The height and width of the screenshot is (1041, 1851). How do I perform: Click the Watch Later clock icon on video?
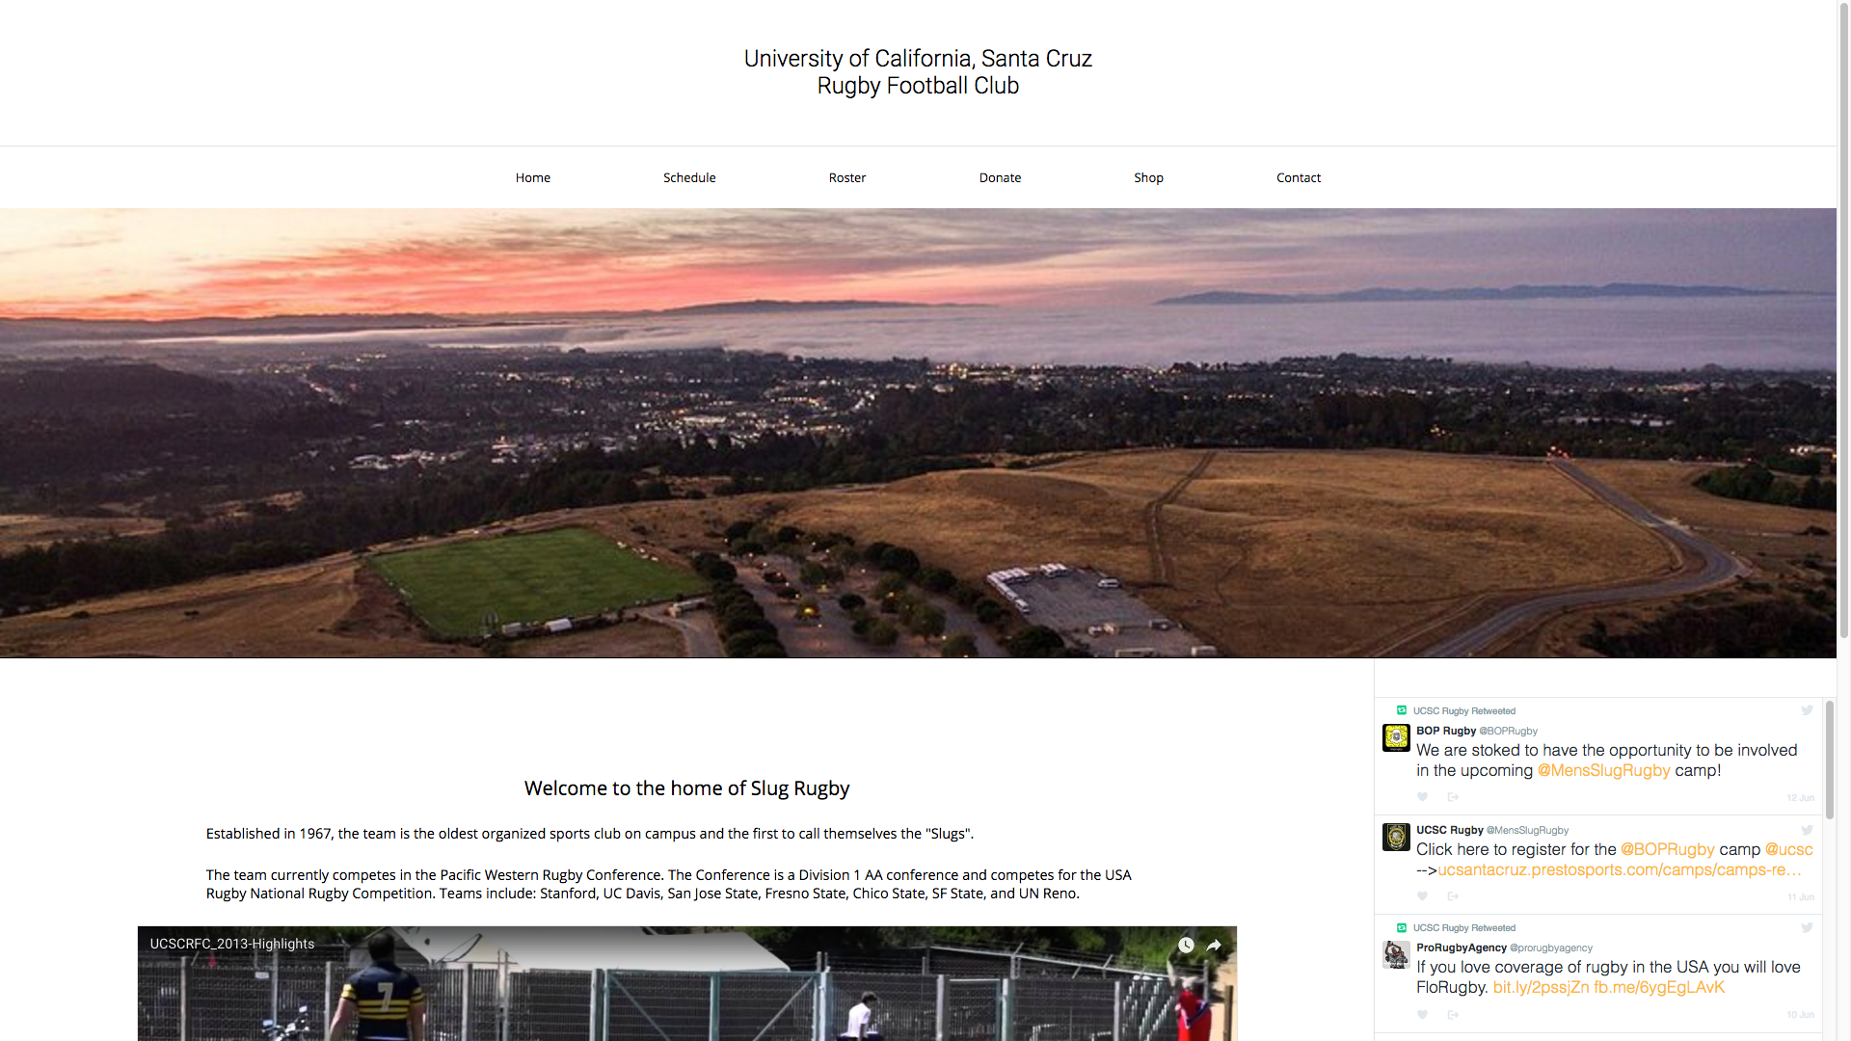coord(1186,946)
